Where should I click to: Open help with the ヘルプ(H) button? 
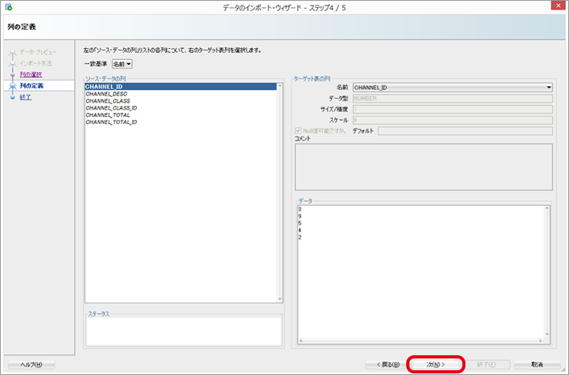click(31, 365)
